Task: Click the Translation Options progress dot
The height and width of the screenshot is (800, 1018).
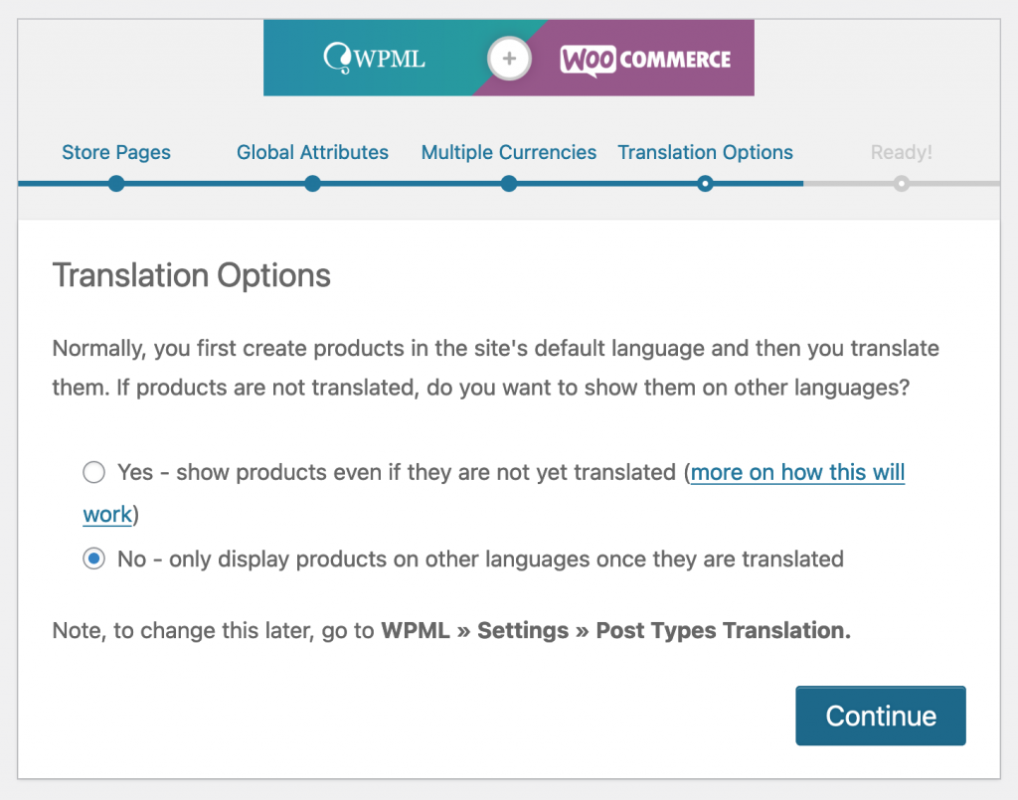Action: 705,184
